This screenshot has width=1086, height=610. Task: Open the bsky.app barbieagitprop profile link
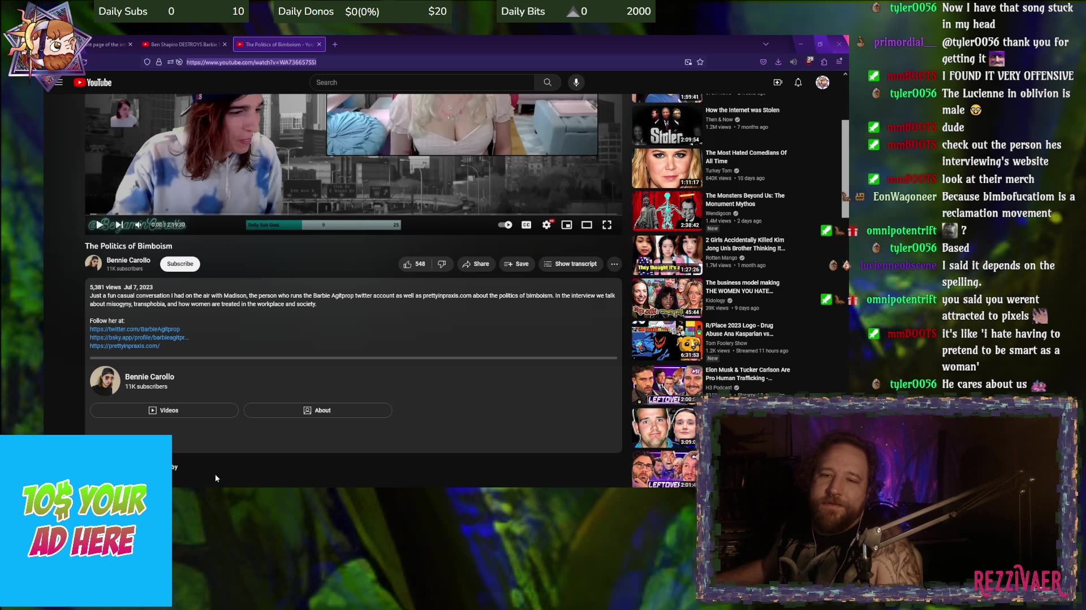pyautogui.click(x=139, y=338)
